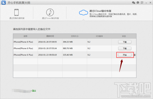Open the chat bubble support icon
Screen dimensions: 153x99
(x=138, y=2)
